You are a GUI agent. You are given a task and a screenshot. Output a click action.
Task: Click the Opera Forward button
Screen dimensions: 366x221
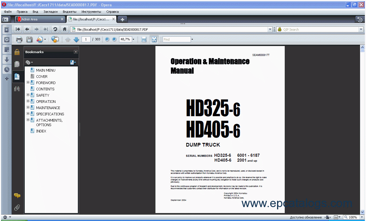click(x=36, y=29)
